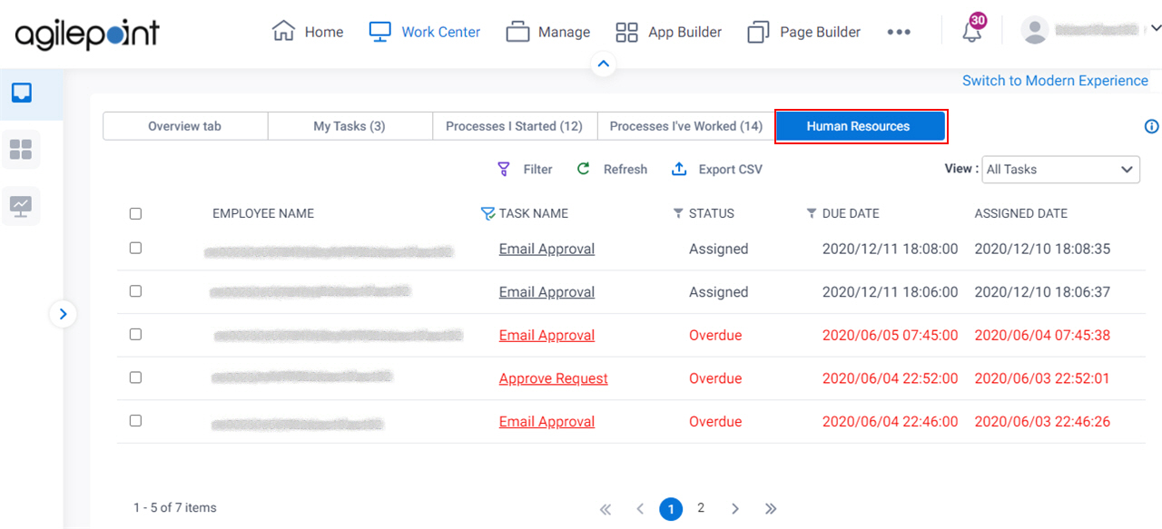Select the Human Resources tab

coord(859,126)
